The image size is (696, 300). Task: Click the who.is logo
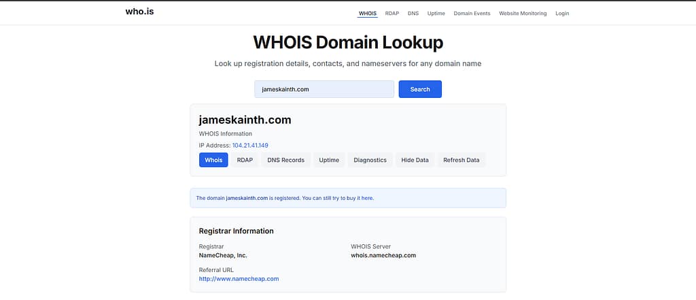coord(139,12)
